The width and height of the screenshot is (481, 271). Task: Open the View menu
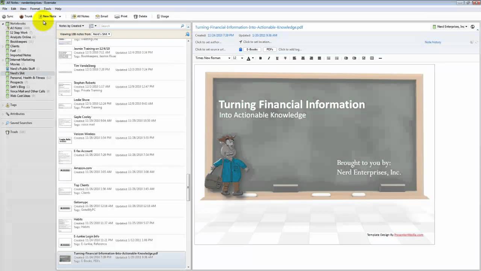tap(23, 9)
